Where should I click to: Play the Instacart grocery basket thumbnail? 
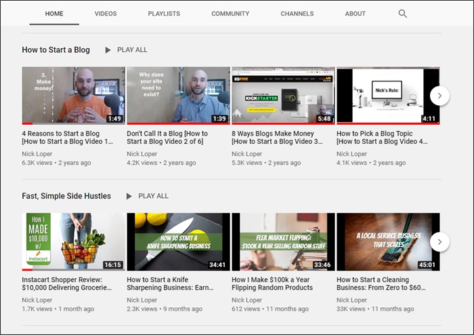click(73, 241)
